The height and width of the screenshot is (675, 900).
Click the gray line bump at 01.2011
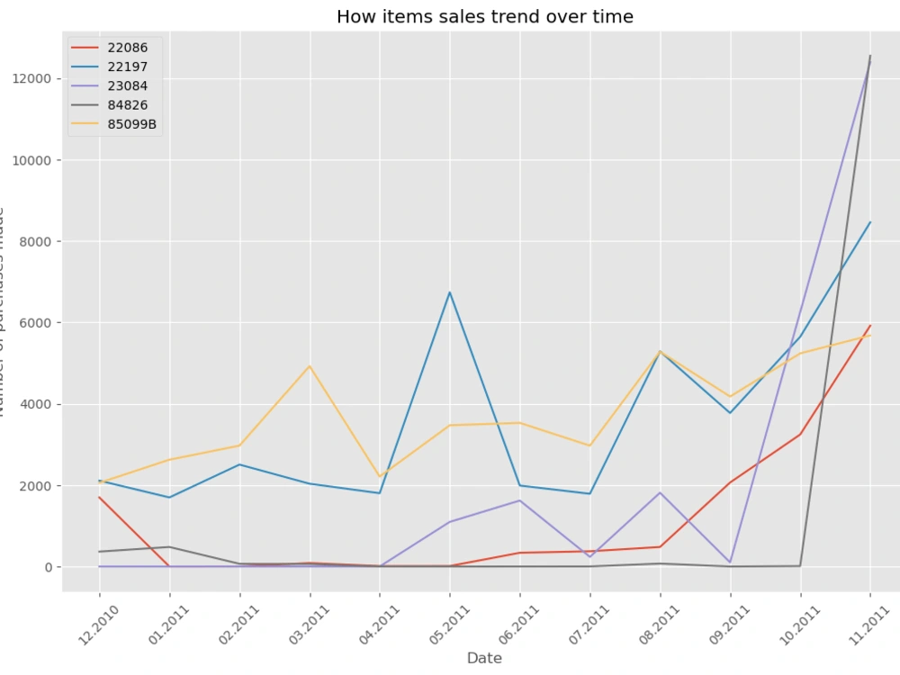tap(169, 547)
